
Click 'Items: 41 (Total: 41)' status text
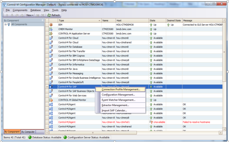(x=14, y=137)
